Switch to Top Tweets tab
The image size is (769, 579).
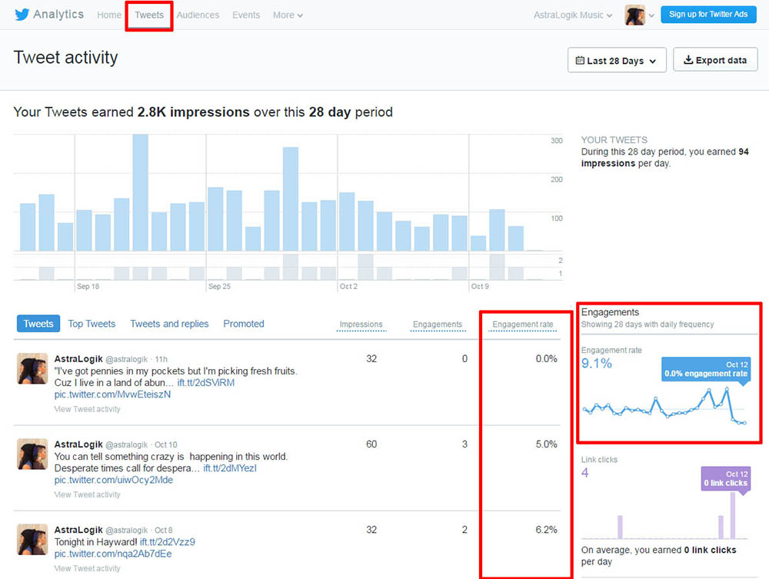pyautogui.click(x=92, y=324)
